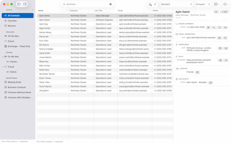Select On My Mac under Accounts
231x144 pixels.
pyautogui.click(x=18, y=36)
